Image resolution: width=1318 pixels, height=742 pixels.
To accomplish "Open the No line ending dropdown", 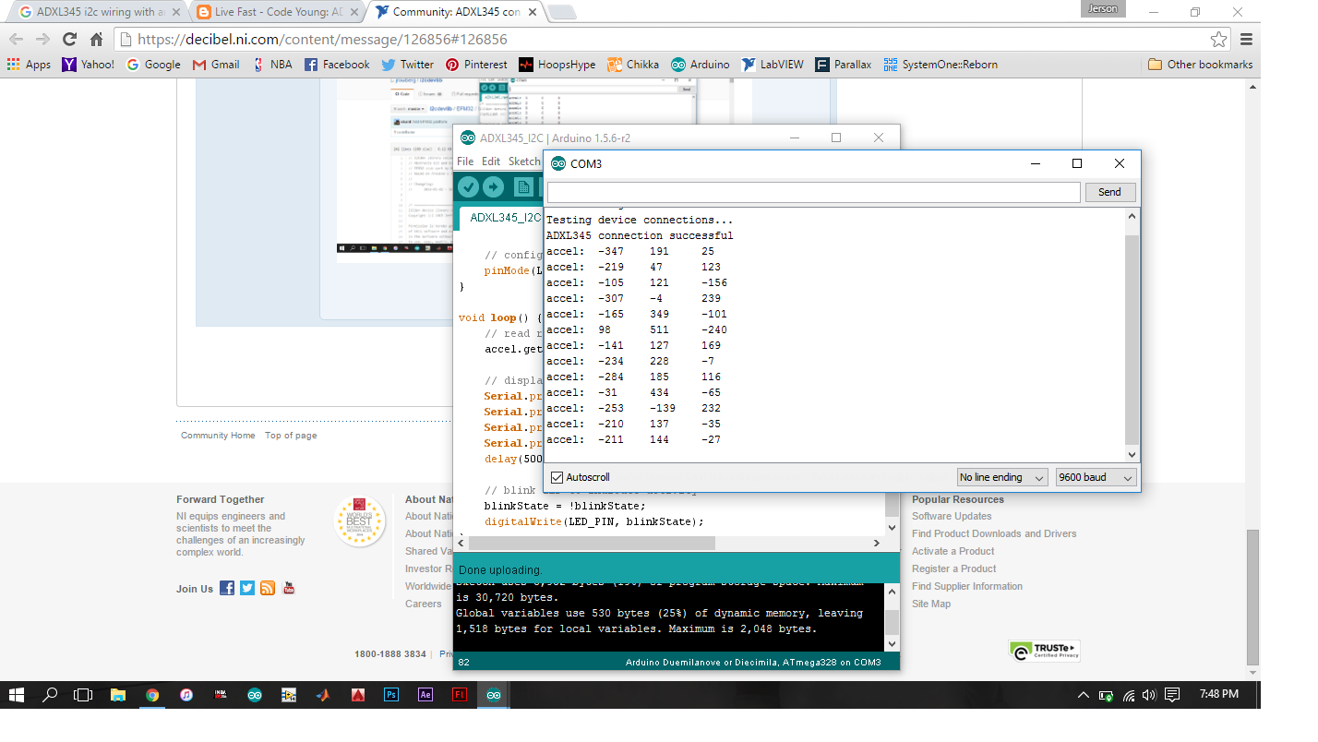I will [1002, 477].
